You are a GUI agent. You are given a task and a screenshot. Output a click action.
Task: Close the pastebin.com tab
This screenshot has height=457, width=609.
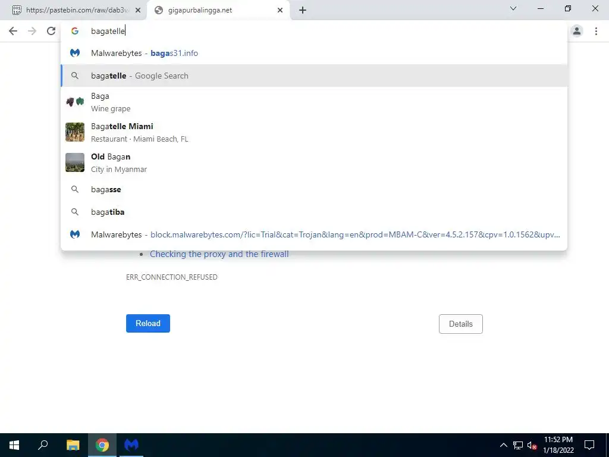click(x=138, y=10)
